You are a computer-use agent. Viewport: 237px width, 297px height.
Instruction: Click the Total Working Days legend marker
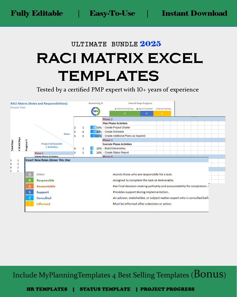tap(116, 109)
